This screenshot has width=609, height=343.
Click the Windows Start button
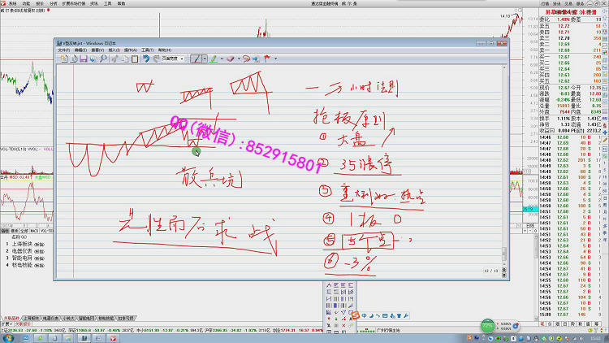click(6, 337)
